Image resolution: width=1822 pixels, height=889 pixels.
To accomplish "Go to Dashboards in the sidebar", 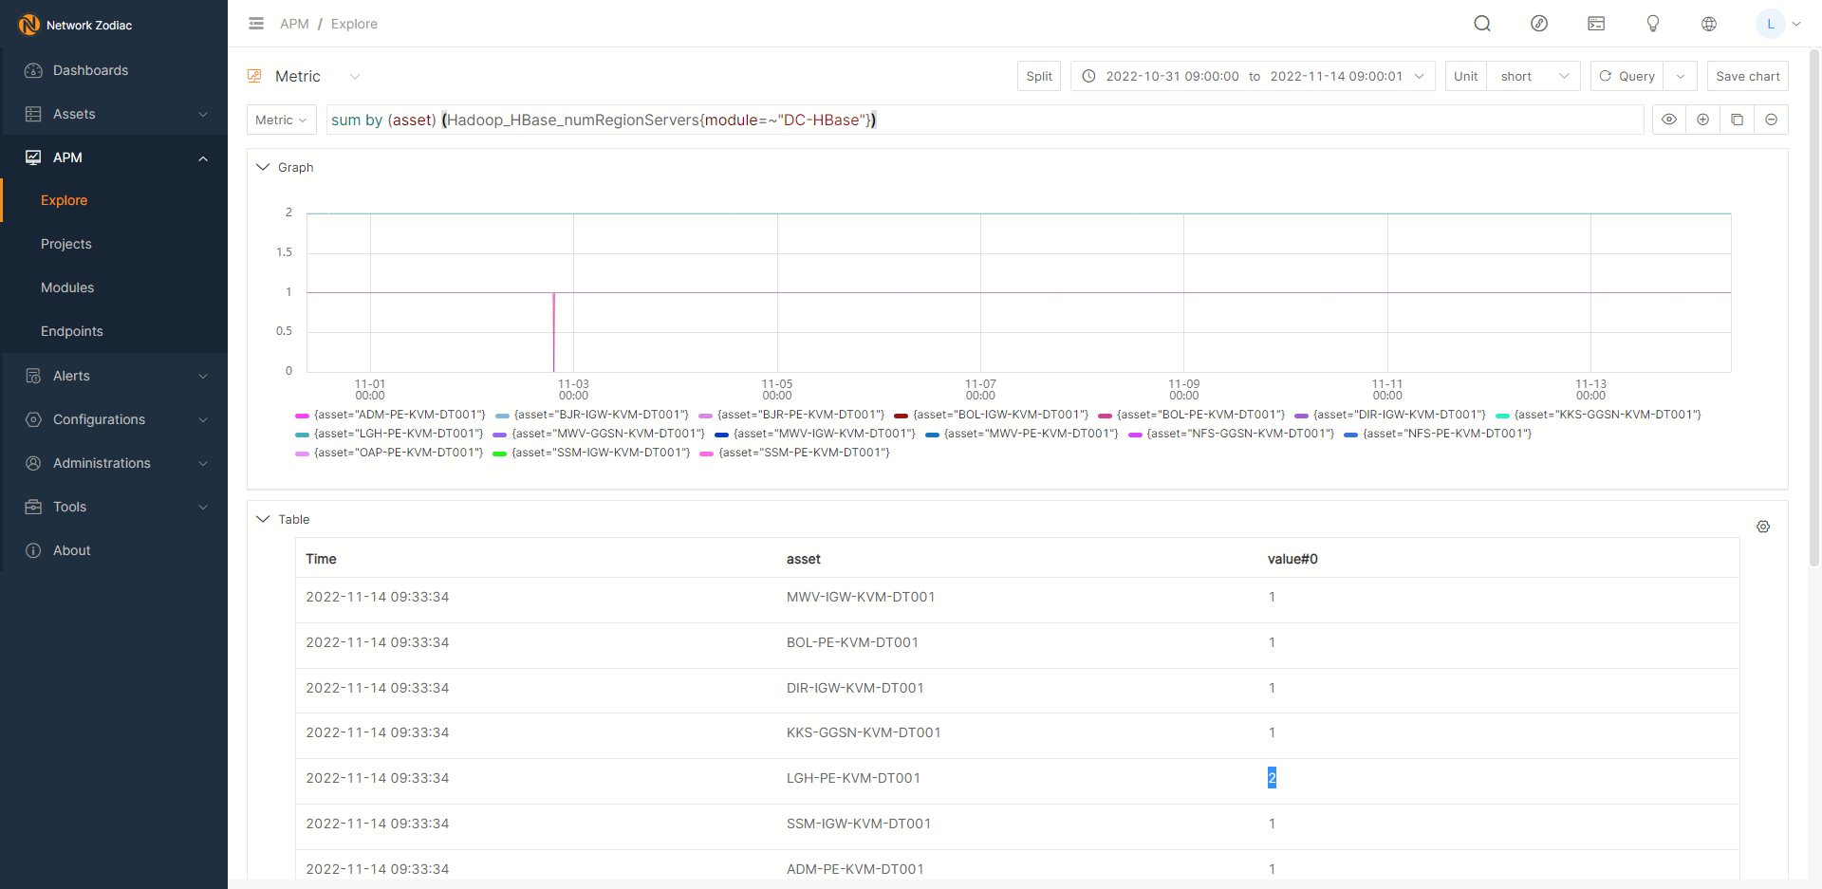I will (x=90, y=70).
